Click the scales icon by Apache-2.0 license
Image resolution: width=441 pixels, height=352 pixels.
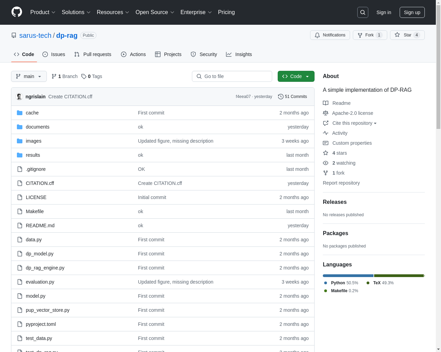coord(326,113)
